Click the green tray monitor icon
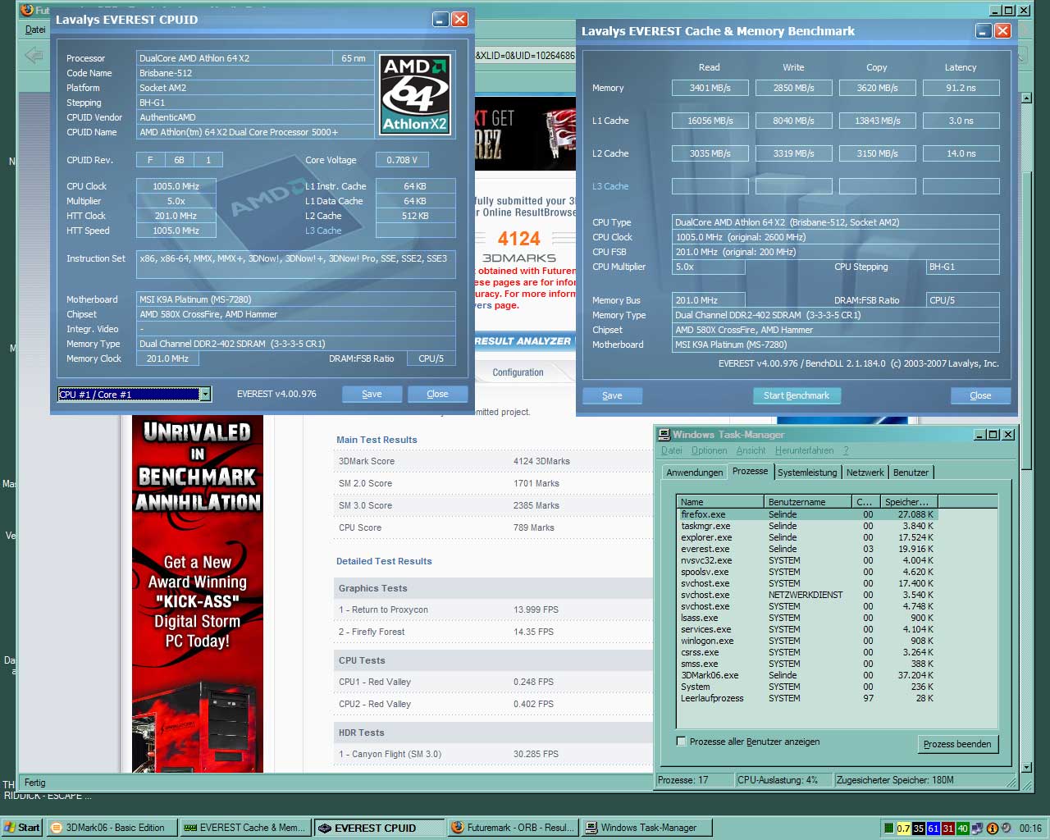Screen dimensions: 1050x840 [x=888, y=829]
